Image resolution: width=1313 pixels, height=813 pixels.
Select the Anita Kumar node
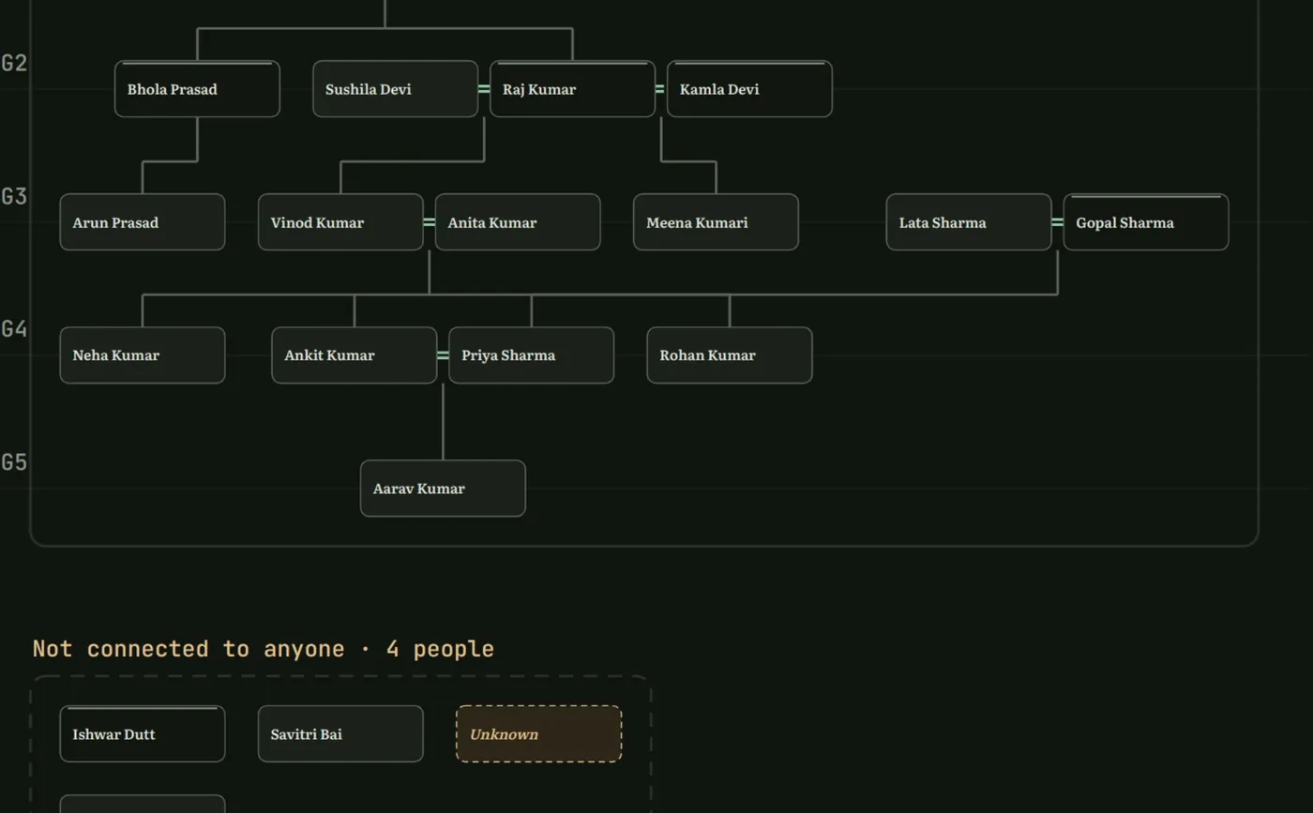click(518, 222)
